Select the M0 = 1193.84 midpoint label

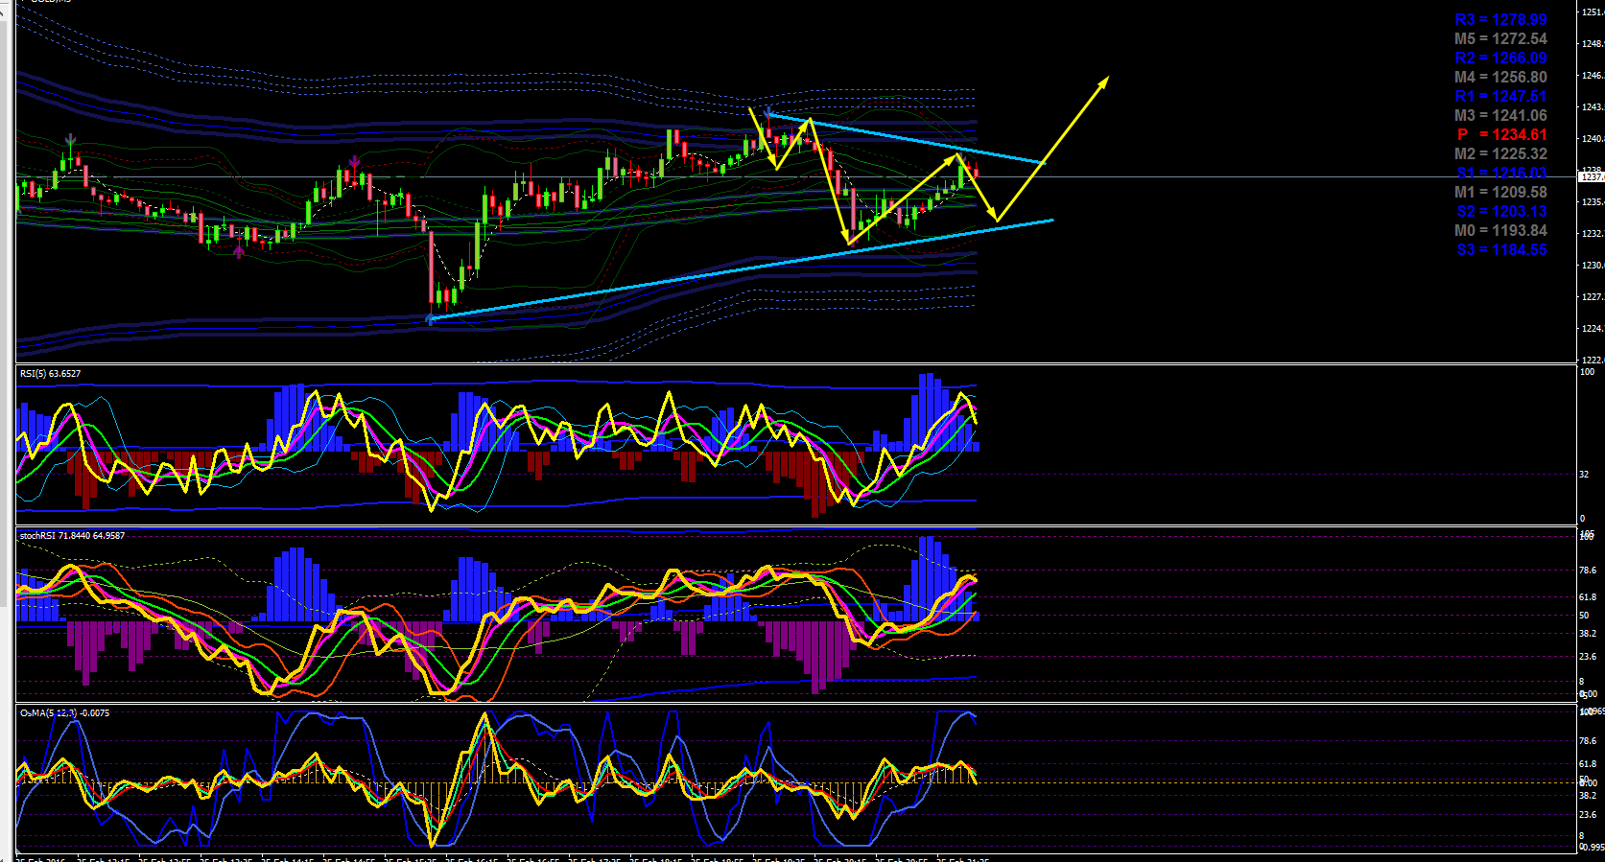point(1500,230)
